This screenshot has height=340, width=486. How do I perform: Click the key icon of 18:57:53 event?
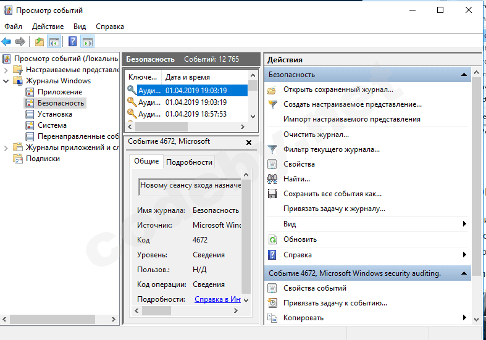coord(132,114)
